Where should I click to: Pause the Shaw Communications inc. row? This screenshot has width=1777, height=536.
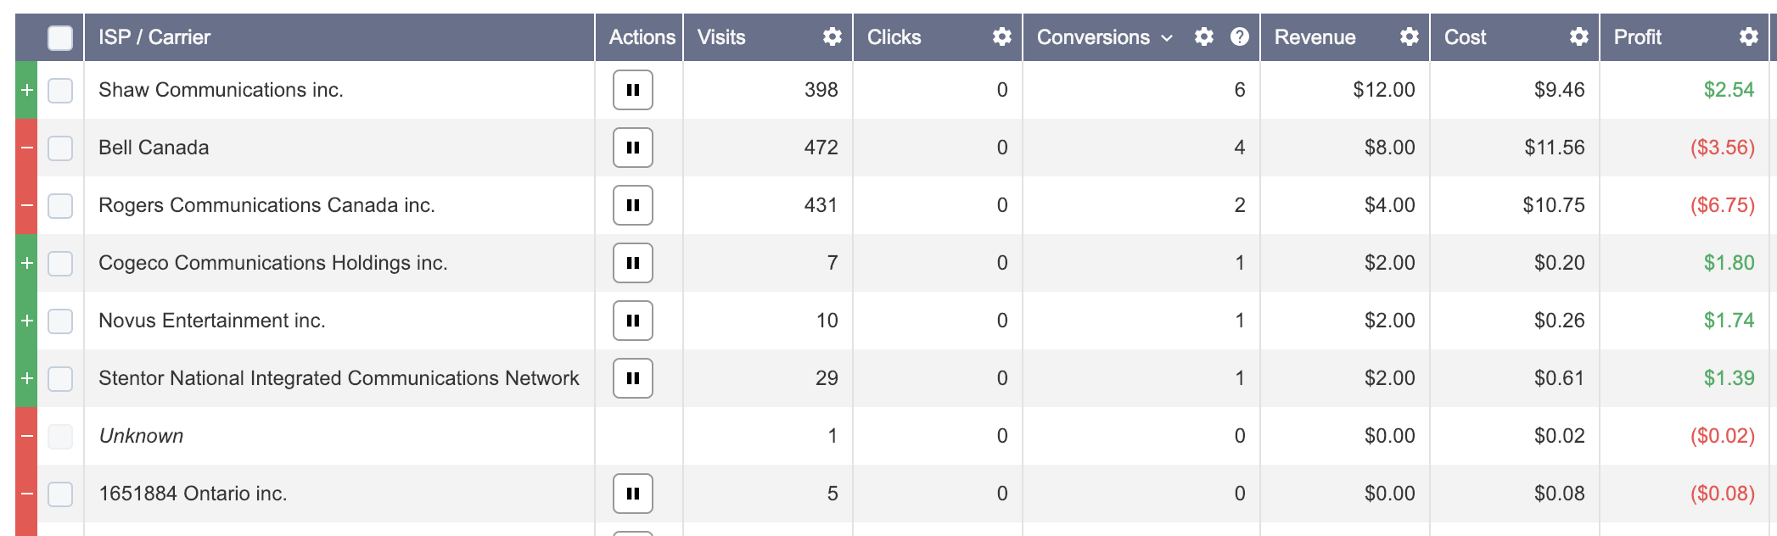point(633,90)
